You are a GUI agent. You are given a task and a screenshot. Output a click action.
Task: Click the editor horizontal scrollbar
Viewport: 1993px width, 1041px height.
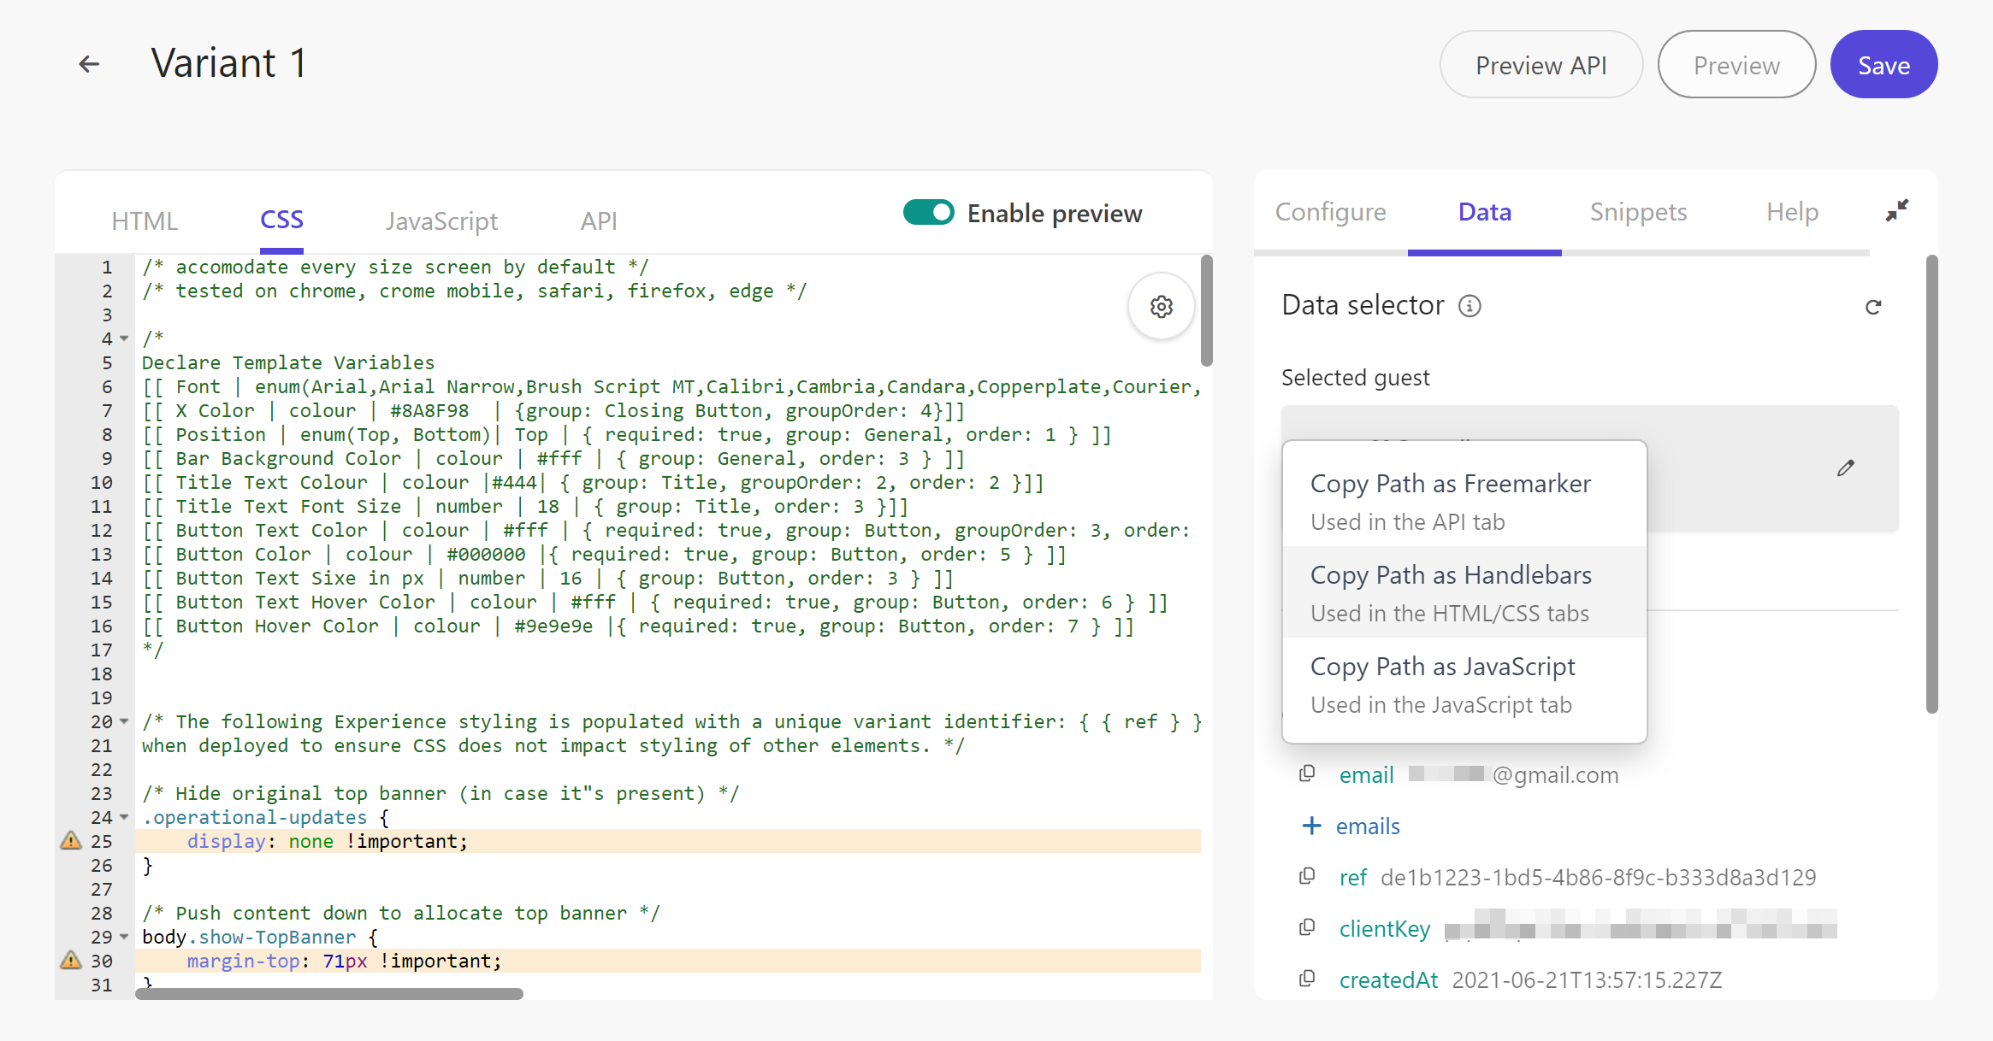tap(329, 993)
